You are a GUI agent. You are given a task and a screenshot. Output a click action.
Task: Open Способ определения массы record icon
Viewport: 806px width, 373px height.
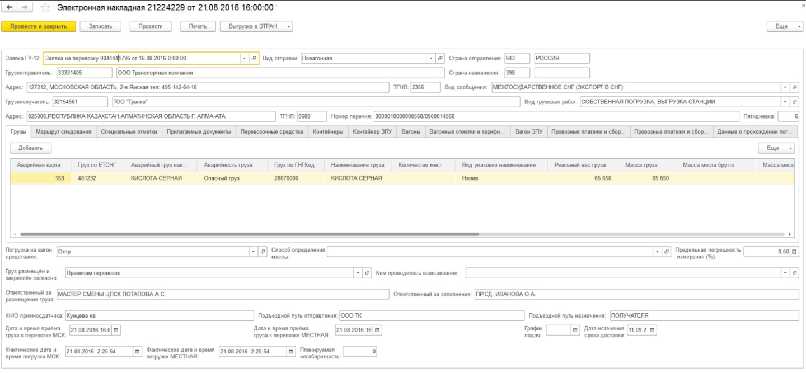pyautogui.click(x=666, y=252)
